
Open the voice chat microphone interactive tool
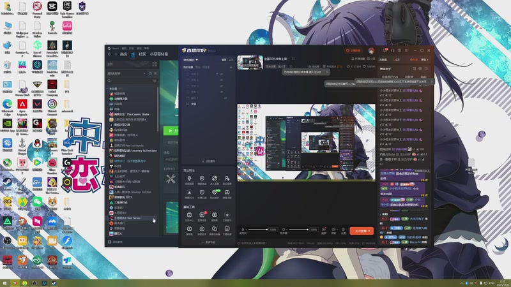click(189, 180)
